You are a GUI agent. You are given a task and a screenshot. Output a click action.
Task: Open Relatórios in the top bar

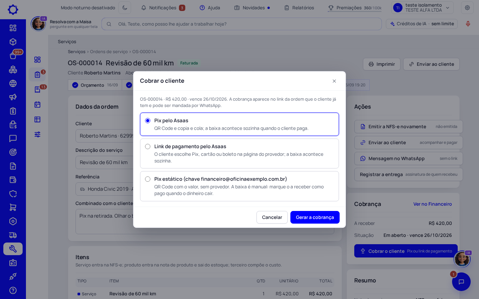(299, 8)
